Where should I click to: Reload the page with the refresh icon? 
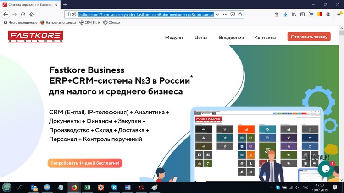pyautogui.click(x=23, y=15)
